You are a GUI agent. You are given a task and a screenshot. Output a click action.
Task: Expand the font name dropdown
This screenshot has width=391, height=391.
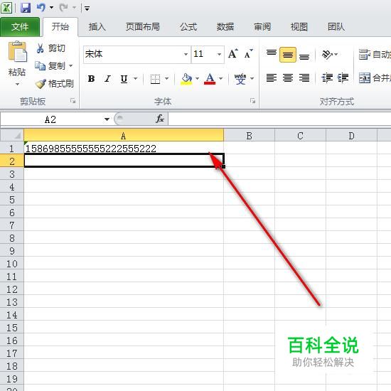click(x=186, y=54)
